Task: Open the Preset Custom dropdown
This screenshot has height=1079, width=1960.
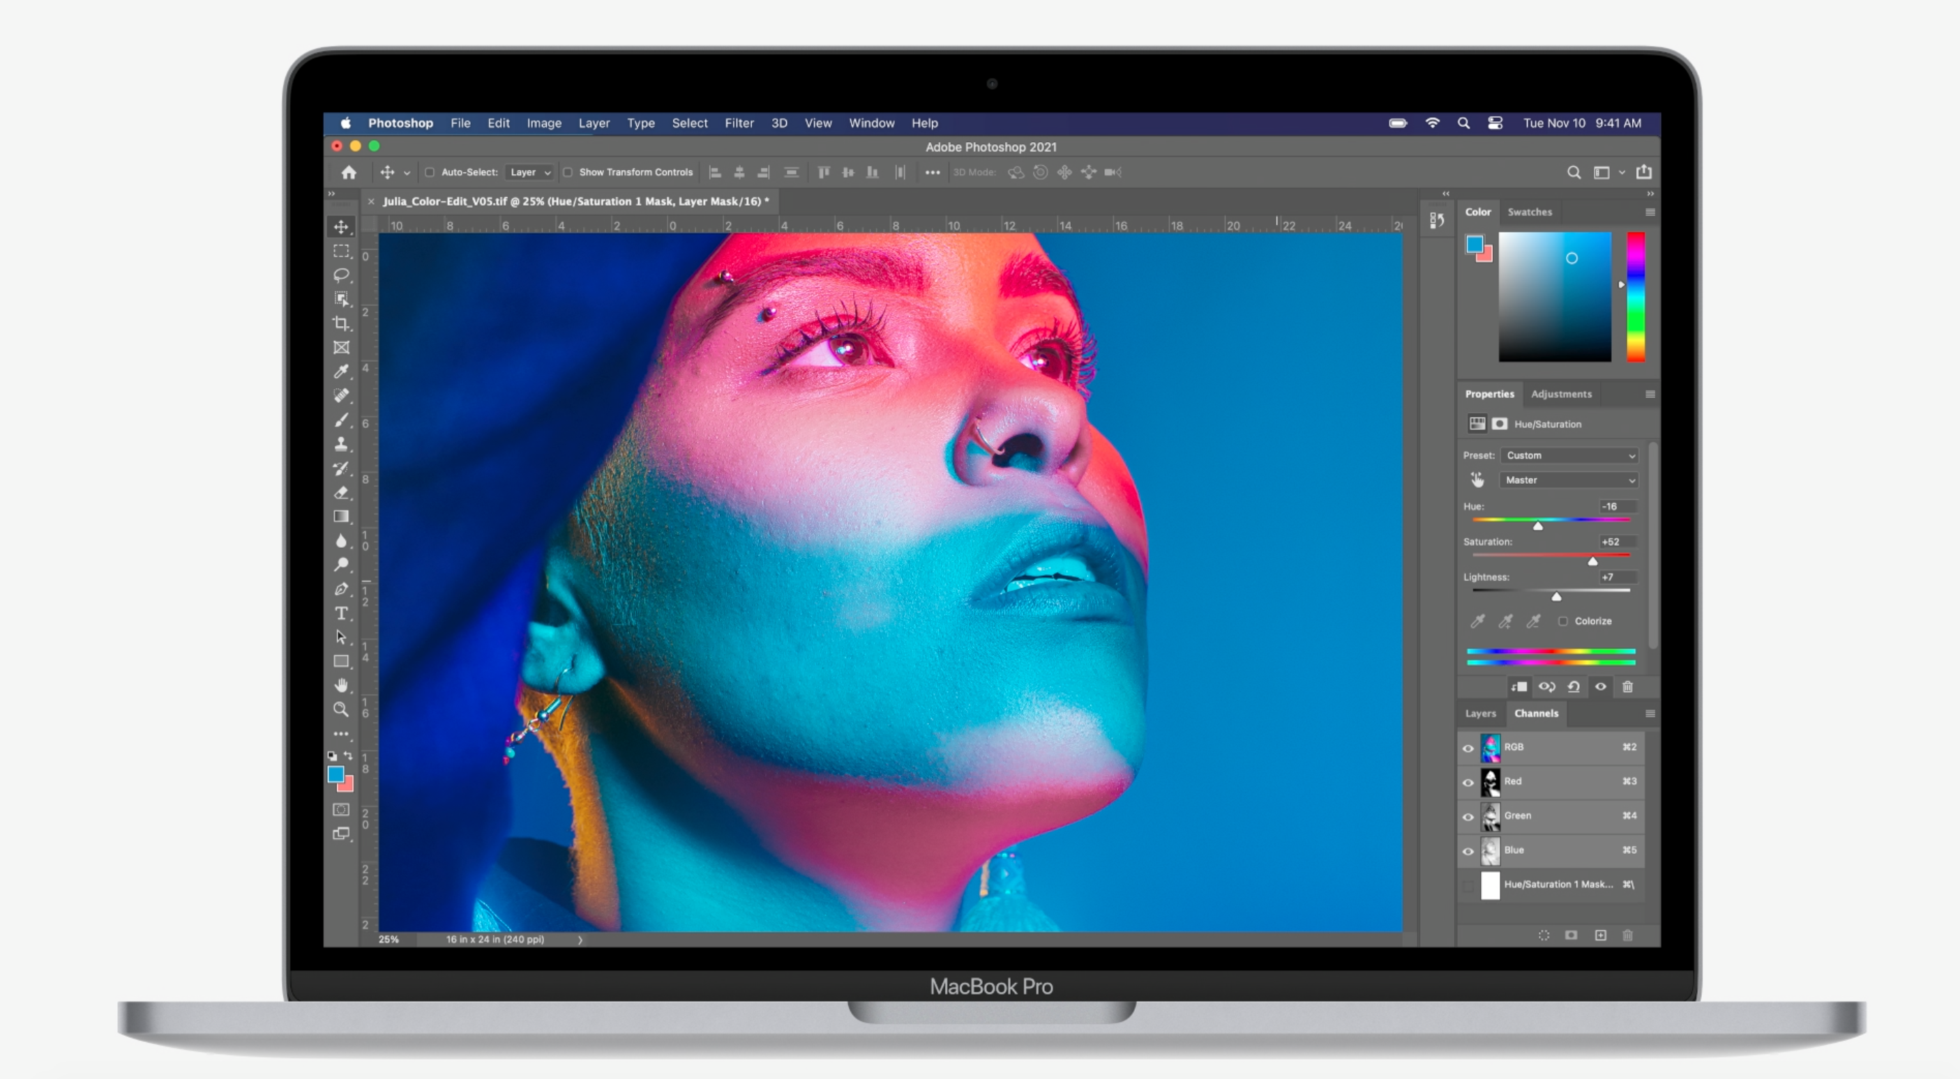Action: (1569, 455)
